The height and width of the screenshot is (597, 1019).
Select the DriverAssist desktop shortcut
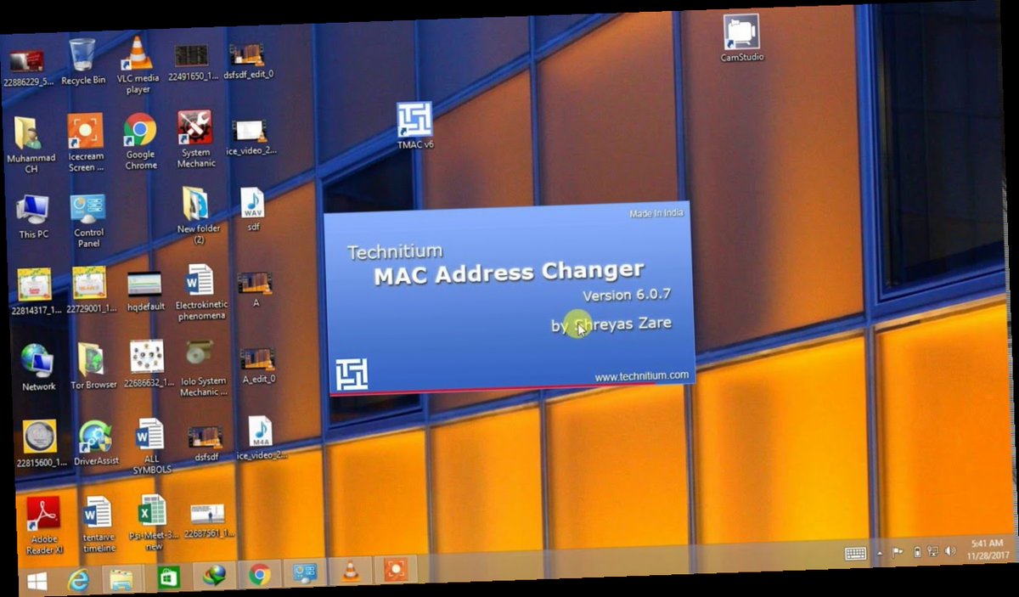96,442
